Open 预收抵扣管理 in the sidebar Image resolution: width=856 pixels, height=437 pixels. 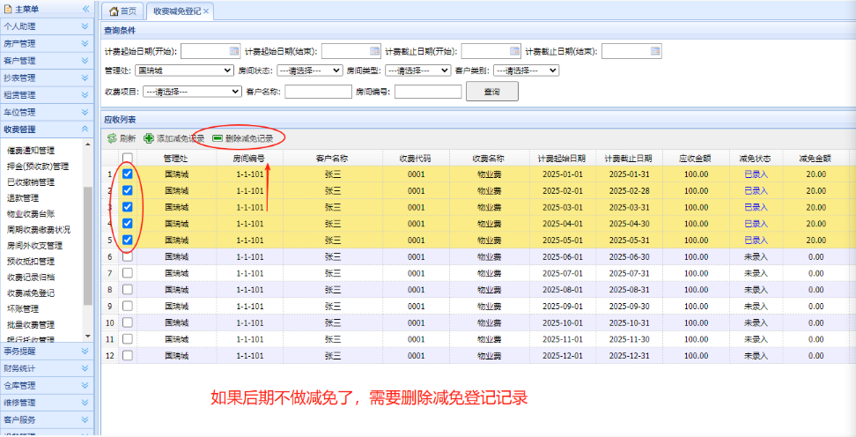click(31, 262)
